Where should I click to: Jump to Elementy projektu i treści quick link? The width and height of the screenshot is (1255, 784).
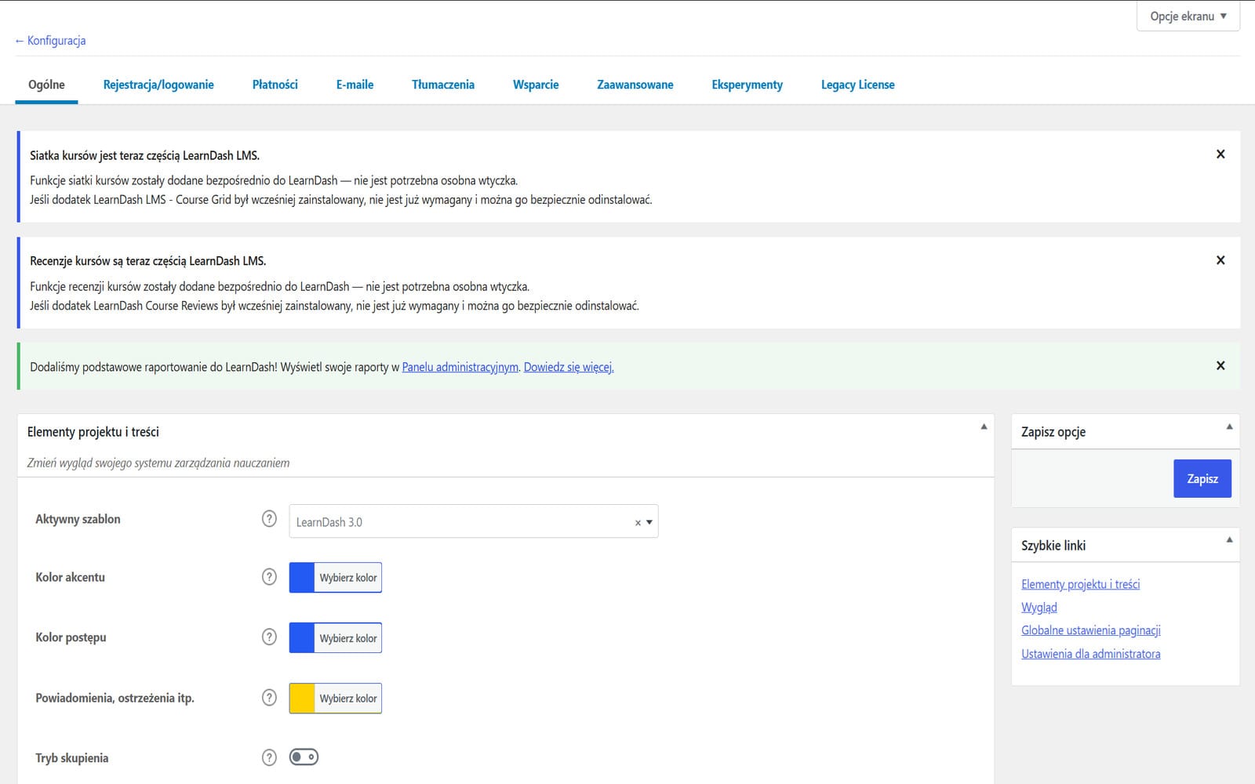(x=1080, y=584)
